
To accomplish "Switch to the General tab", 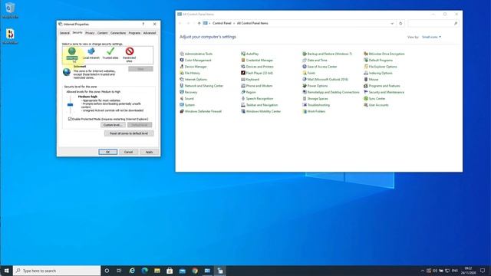I will point(64,33).
